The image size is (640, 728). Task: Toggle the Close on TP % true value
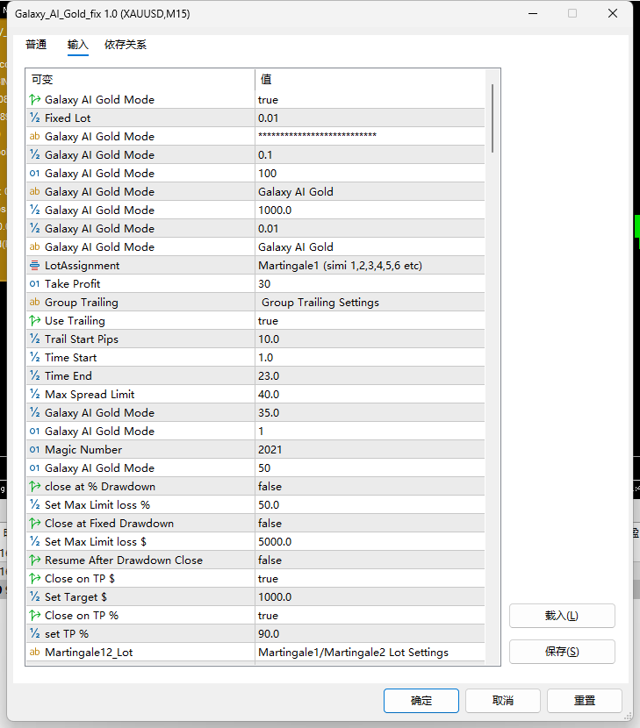click(370, 616)
